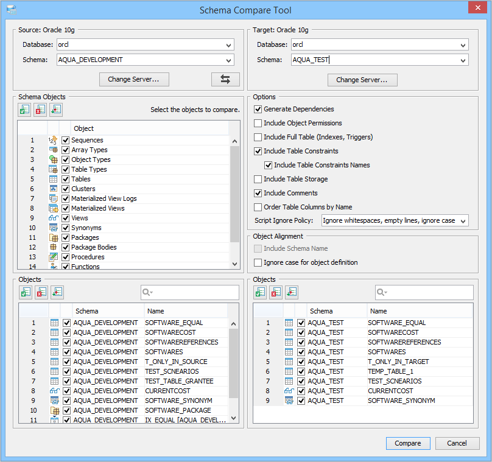Uncheck TEMP_TABLE_1 row checkbox
This screenshot has height=462, width=492.
click(x=301, y=371)
